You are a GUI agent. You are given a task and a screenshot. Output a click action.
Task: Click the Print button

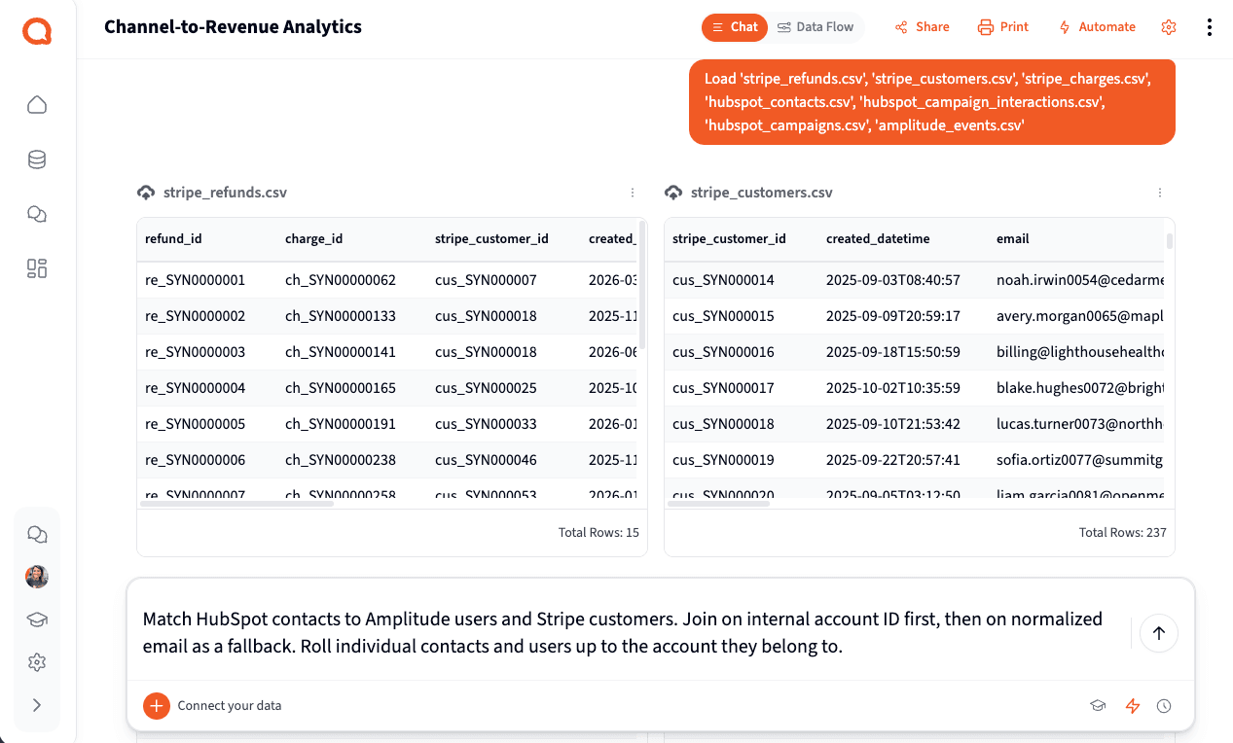click(1003, 27)
